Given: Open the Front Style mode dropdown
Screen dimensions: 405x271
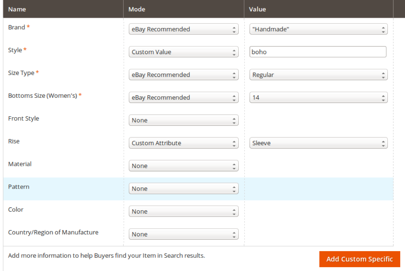Looking at the screenshot, I should [x=184, y=120].
